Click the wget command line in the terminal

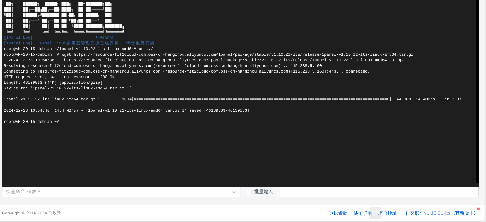point(208,54)
